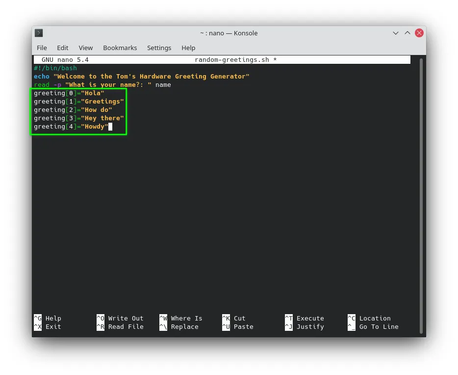This screenshot has width=458, height=375.
Task: Open the File menu
Action: (x=42, y=48)
